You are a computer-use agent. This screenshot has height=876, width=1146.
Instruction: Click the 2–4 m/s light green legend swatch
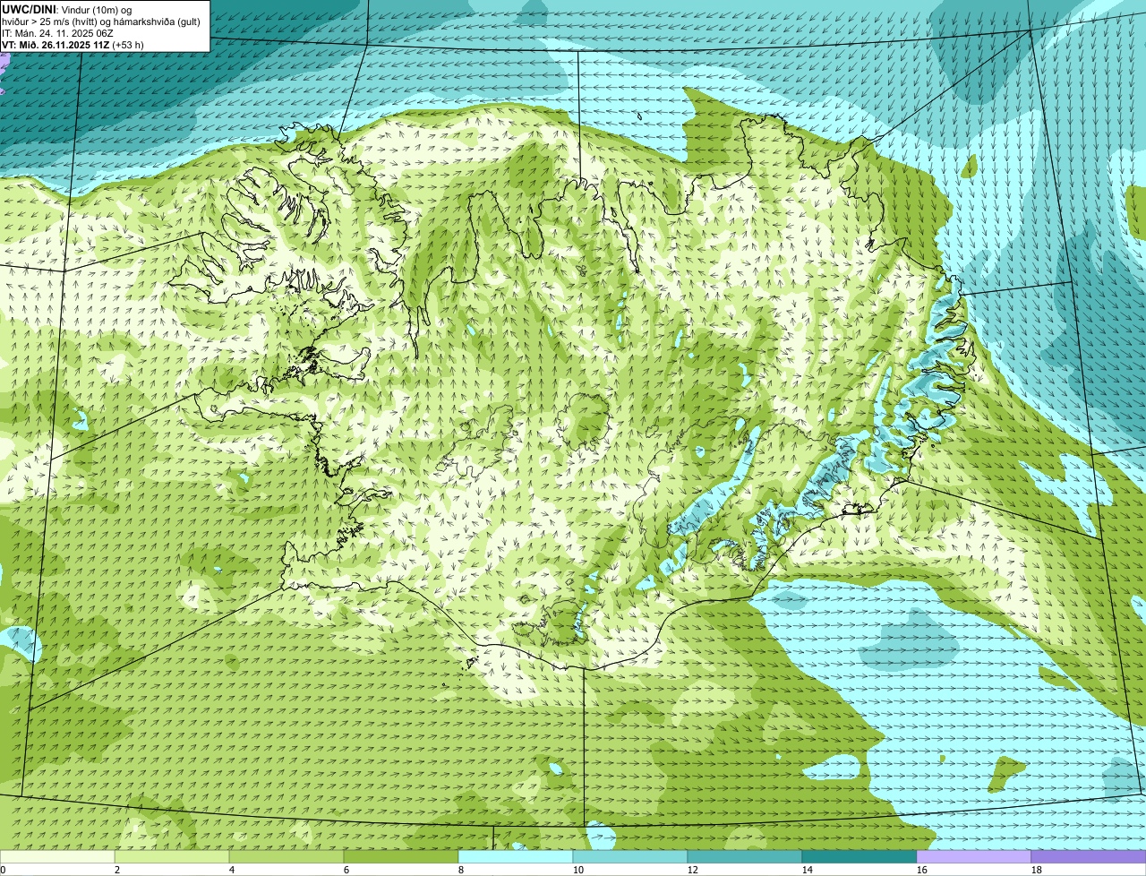[172, 856]
